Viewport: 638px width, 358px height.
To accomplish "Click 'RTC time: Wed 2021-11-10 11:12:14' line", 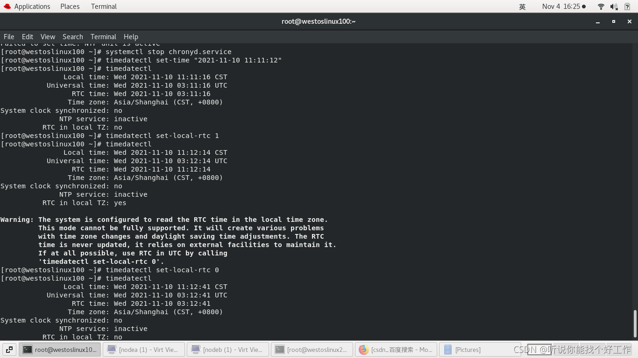I will click(x=141, y=169).
